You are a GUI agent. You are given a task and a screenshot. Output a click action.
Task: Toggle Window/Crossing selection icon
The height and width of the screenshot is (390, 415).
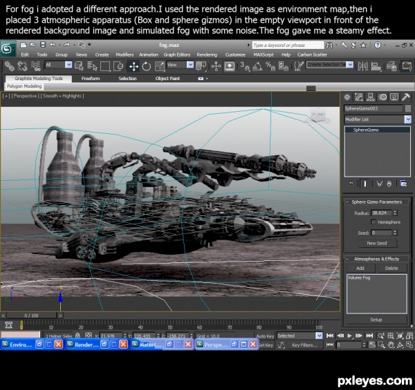(118, 66)
